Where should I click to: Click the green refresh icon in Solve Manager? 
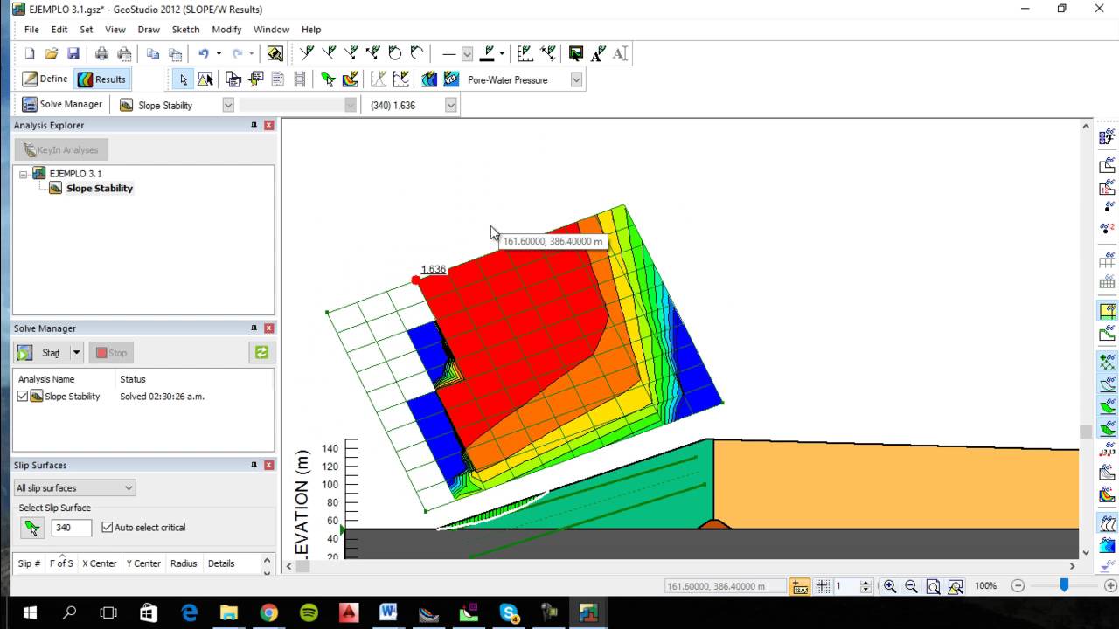point(261,353)
